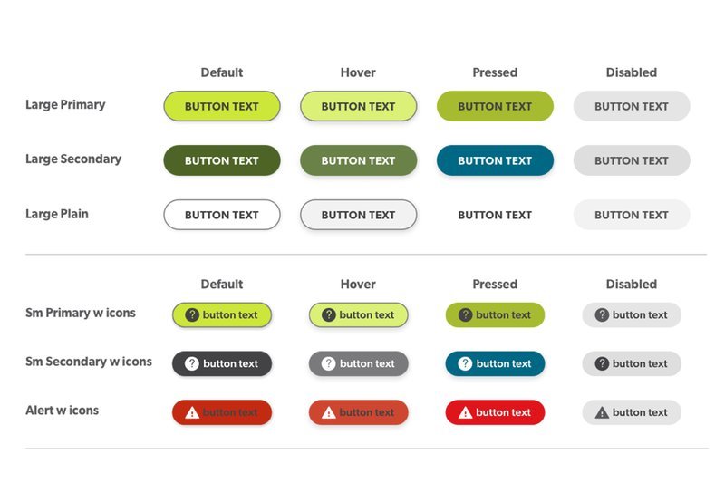The image size is (725, 483).
Task: Click the Large Primary Pressed olive button
Action: (495, 106)
